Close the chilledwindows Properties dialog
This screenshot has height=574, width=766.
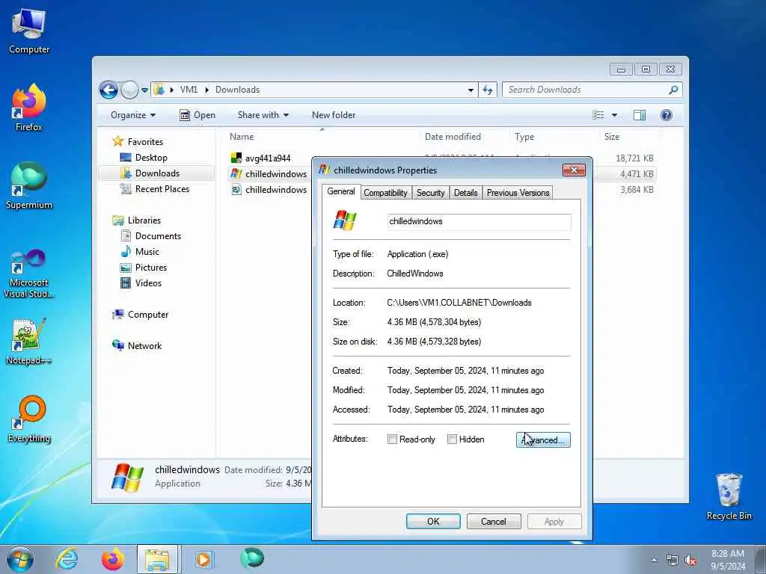click(x=574, y=170)
